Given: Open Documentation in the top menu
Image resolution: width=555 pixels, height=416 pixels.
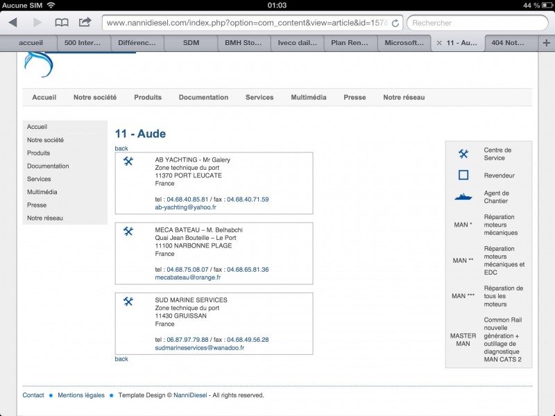Looking at the screenshot, I should coord(203,97).
